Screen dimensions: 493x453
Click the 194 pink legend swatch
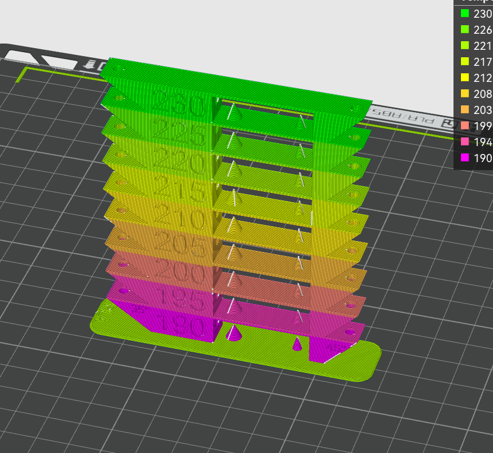[465, 141]
